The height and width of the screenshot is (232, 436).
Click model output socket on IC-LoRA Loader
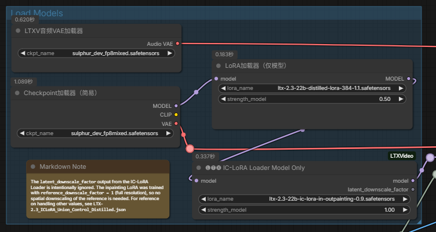click(x=413, y=180)
